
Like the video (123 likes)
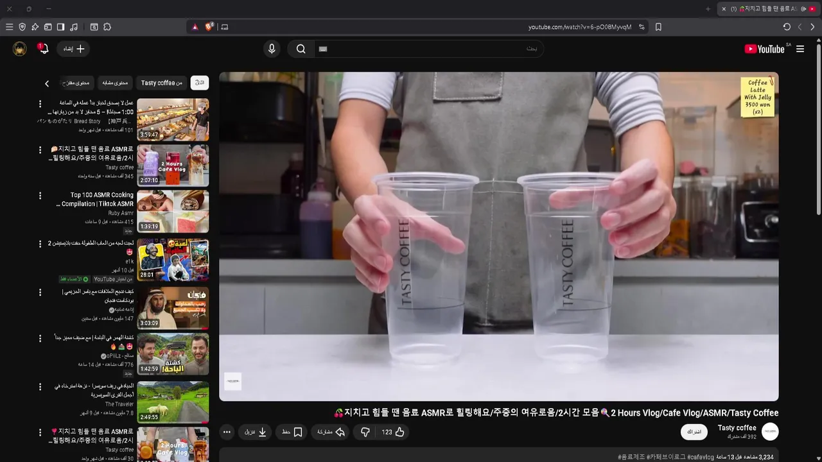(393, 432)
